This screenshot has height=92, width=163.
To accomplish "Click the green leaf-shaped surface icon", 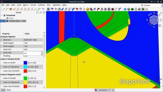I will pyautogui.click(x=66, y=9).
